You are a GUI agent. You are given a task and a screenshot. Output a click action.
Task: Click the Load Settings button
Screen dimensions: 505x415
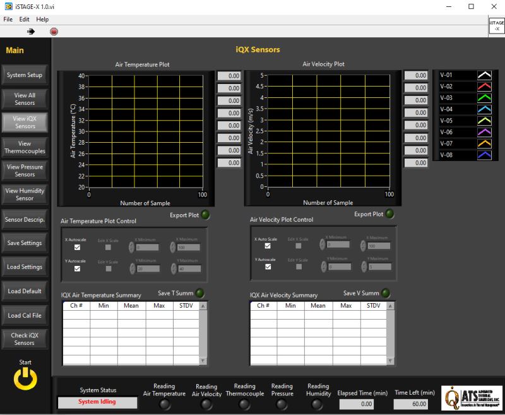tap(25, 267)
